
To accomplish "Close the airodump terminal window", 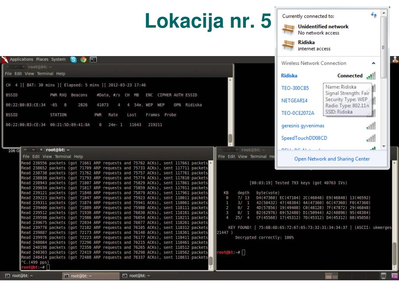I will [x=23, y=67].
